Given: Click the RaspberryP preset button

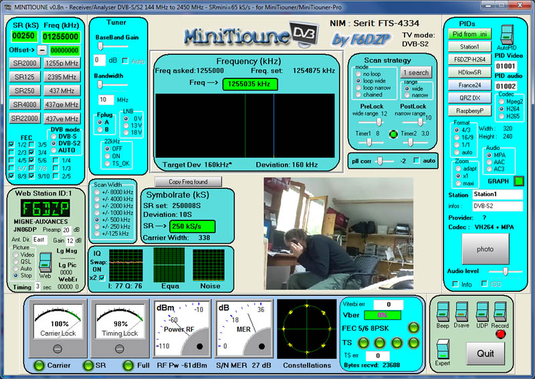Looking at the screenshot, I should [469, 110].
